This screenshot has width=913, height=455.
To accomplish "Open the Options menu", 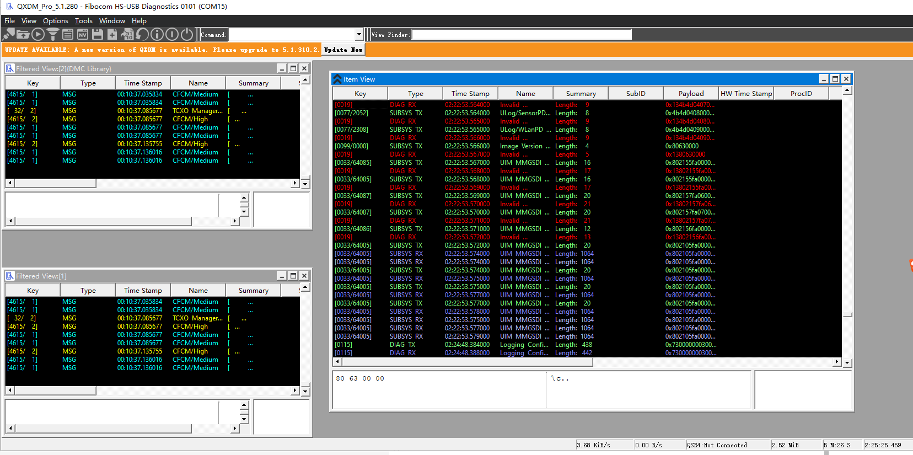I will coord(56,21).
